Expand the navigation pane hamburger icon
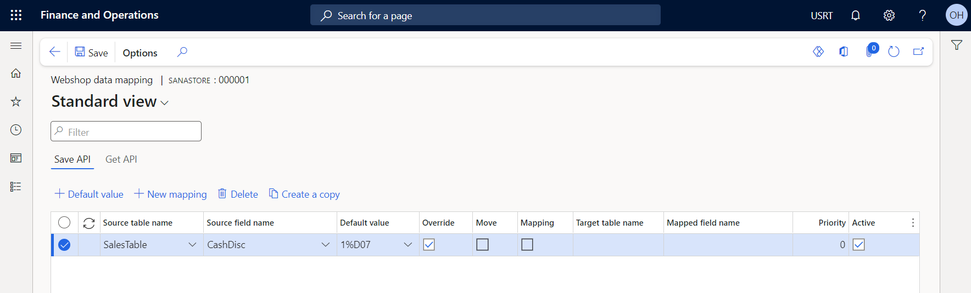Image resolution: width=971 pixels, height=293 pixels. [16, 45]
